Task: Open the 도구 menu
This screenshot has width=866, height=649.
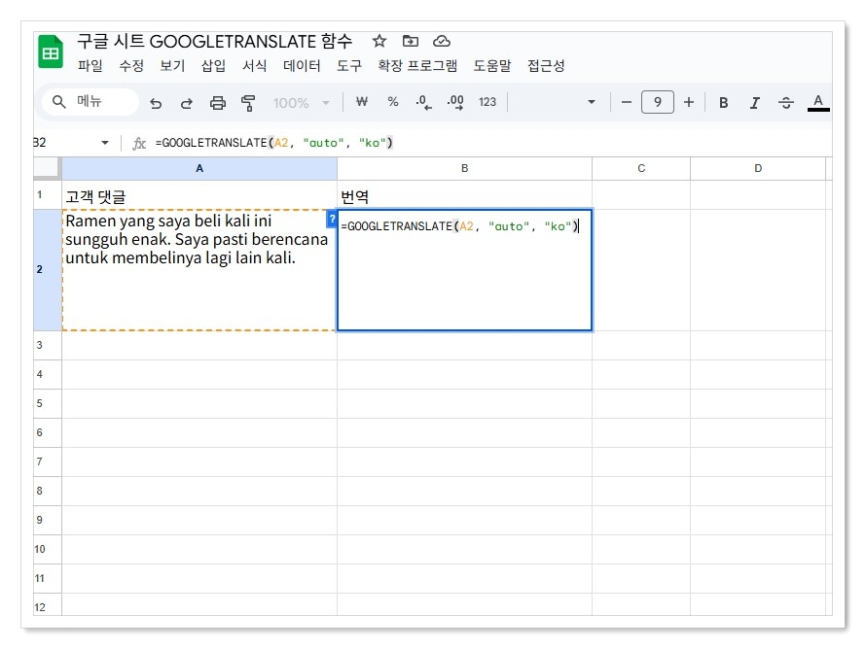Action: (x=349, y=66)
